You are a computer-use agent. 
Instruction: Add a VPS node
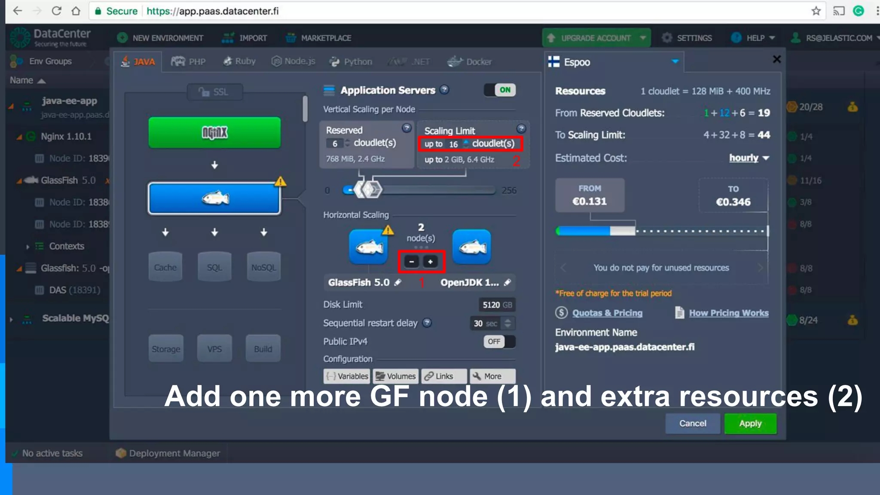tap(214, 349)
